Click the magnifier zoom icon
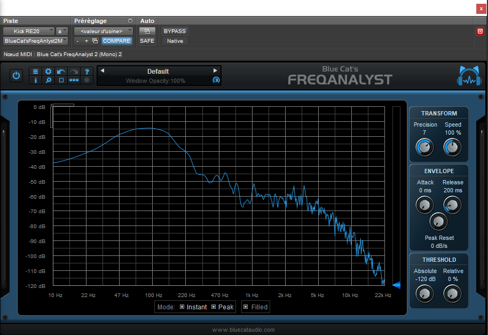 click(48, 80)
